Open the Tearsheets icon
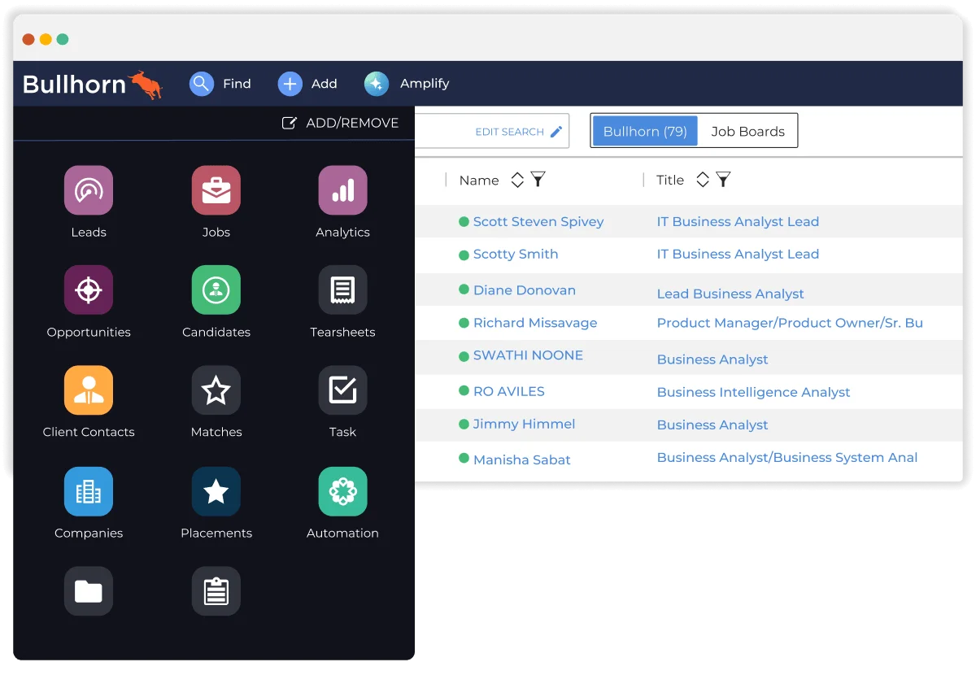This screenshot has height=675, width=976. (x=342, y=290)
